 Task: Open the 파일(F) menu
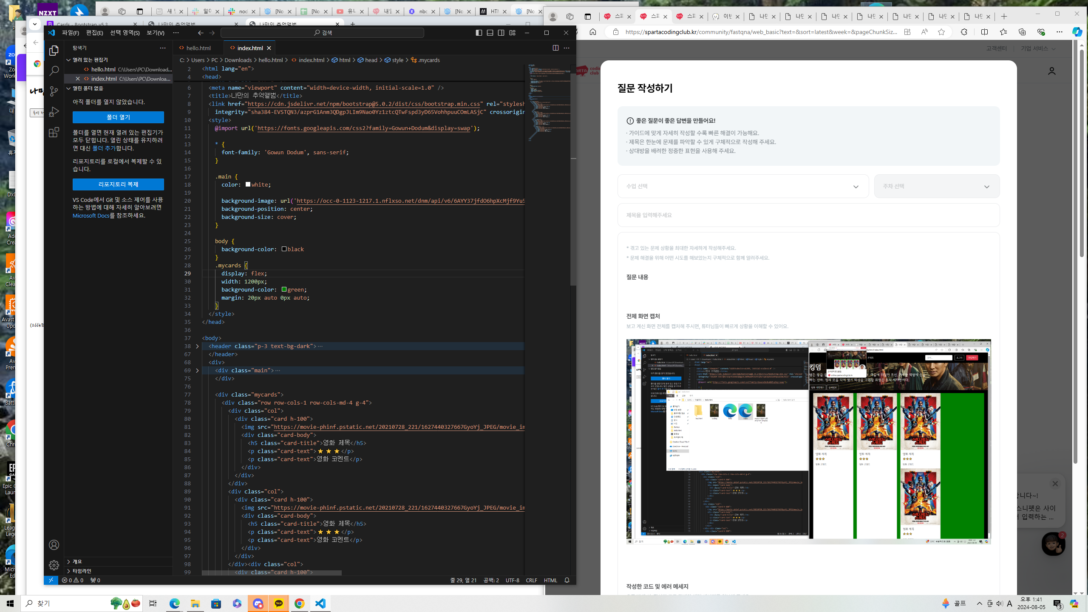click(x=71, y=33)
